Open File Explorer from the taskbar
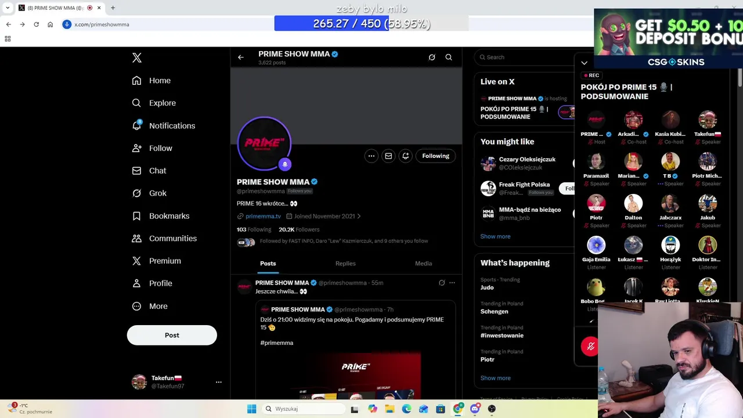This screenshot has height=418, width=743. click(389, 409)
